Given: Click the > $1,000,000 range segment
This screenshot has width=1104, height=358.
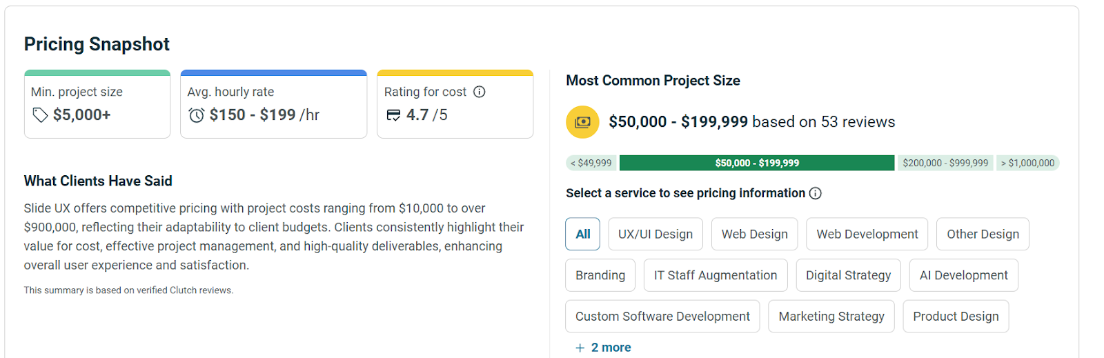Looking at the screenshot, I should 1027,163.
